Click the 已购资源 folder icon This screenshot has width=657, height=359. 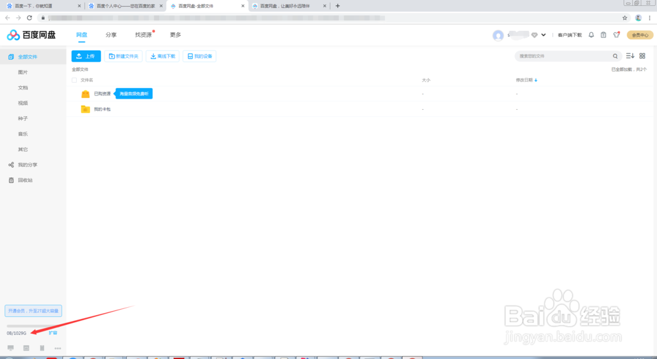[85, 94]
